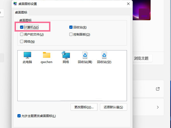Select the 此电脑 computer icon

click(x=27, y=57)
